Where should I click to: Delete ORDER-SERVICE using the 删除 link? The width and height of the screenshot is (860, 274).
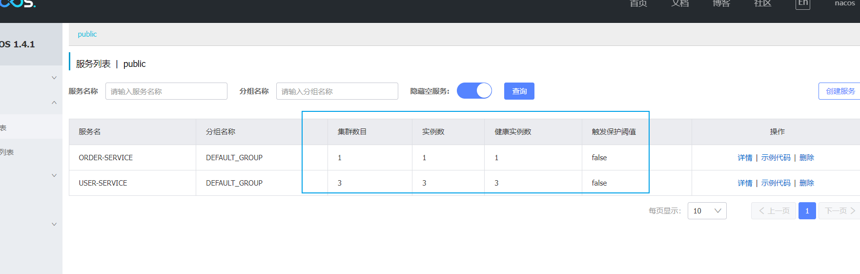click(x=806, y=158)
